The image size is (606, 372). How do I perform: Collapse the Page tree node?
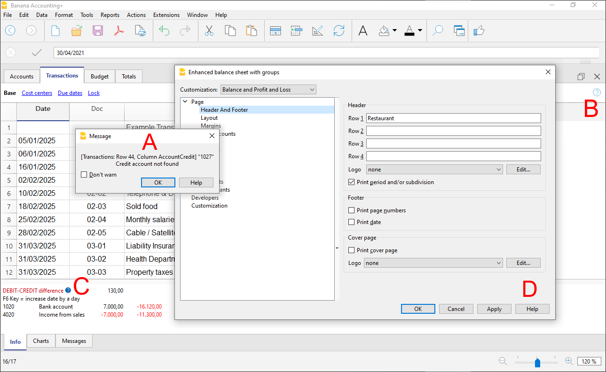point(185,102)
